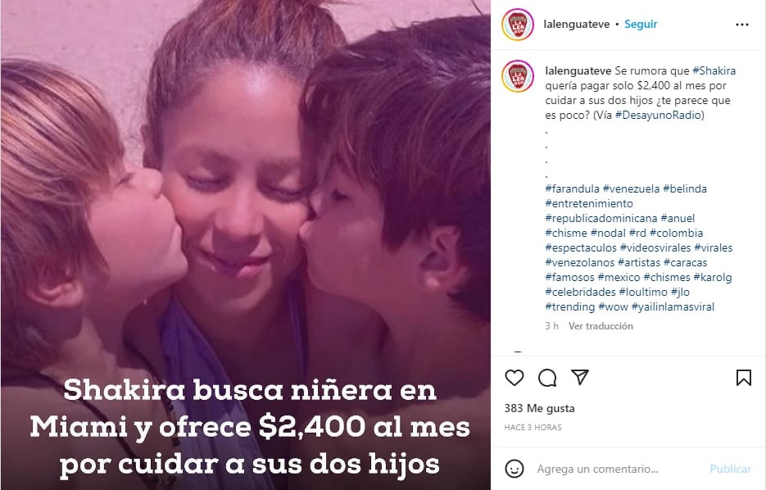Click the Publicar button
This screenshot has height=490, width=766.
(730, 469)
